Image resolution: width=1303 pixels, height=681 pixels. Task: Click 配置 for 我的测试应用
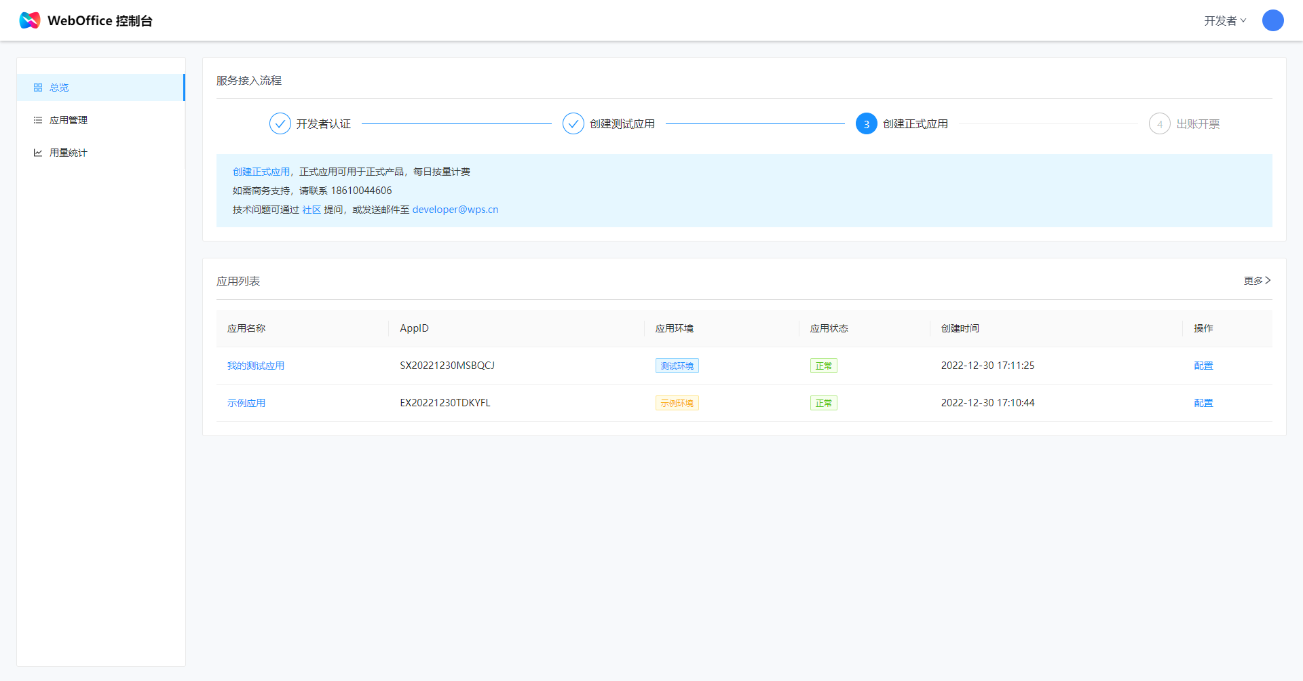click(1203, 366)
